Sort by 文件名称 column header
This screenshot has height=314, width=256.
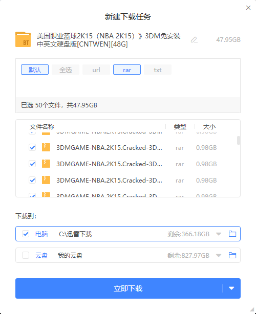click(x=42, y=126)
